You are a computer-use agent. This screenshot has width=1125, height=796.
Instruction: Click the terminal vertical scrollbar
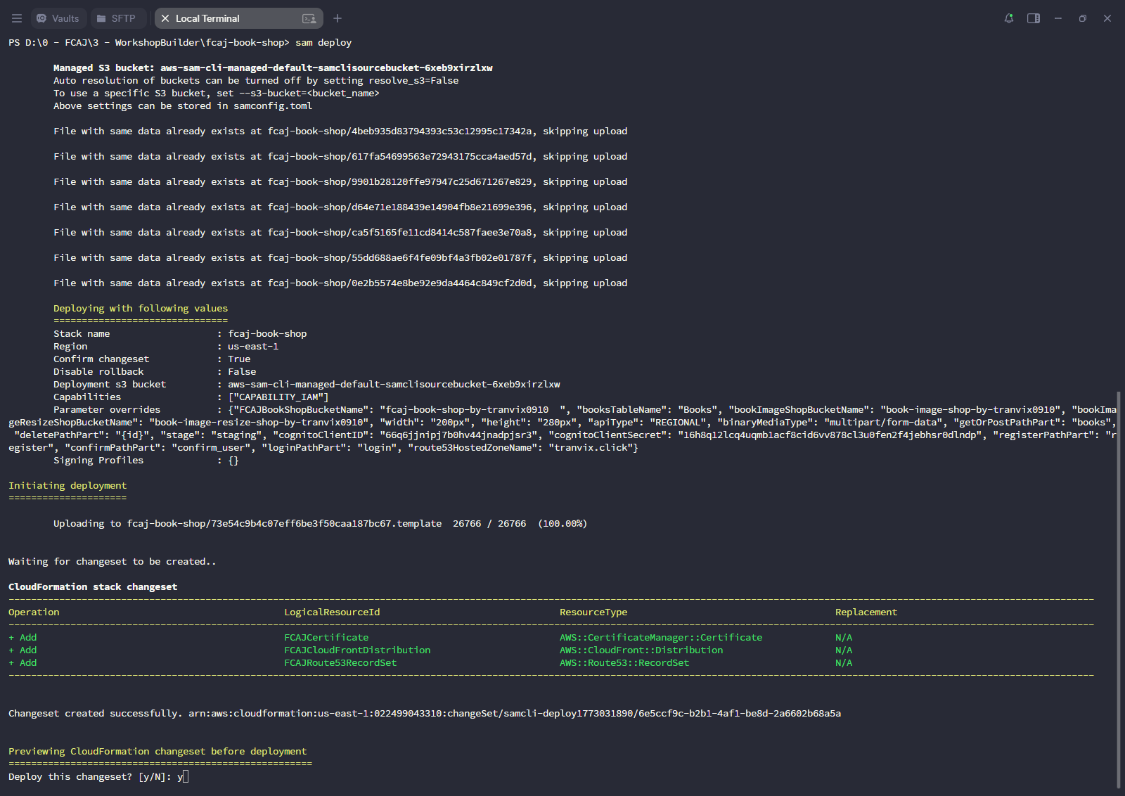tap(1119, 589)
